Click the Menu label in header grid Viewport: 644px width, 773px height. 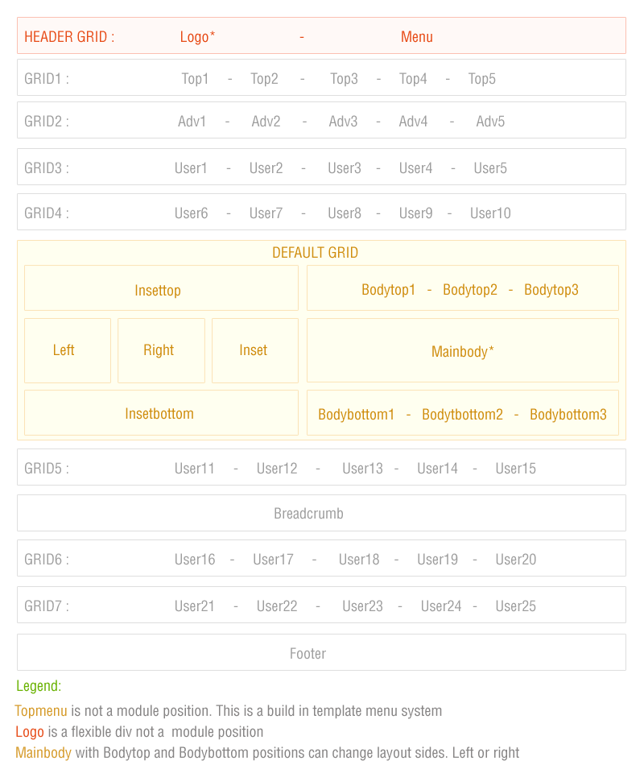417,37
